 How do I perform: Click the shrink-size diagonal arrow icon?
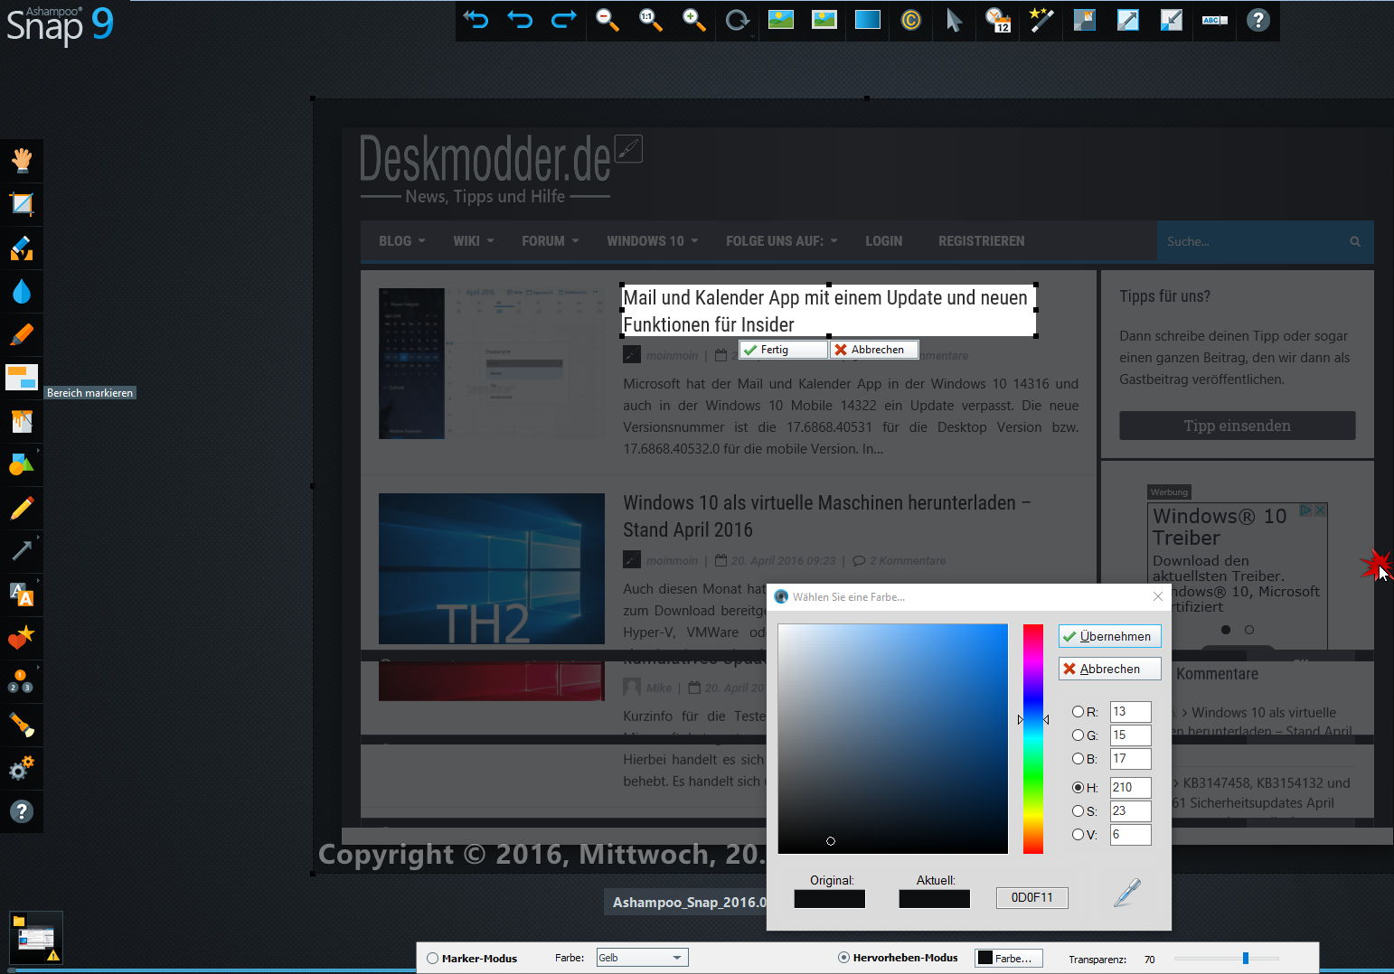[1171, 20]
